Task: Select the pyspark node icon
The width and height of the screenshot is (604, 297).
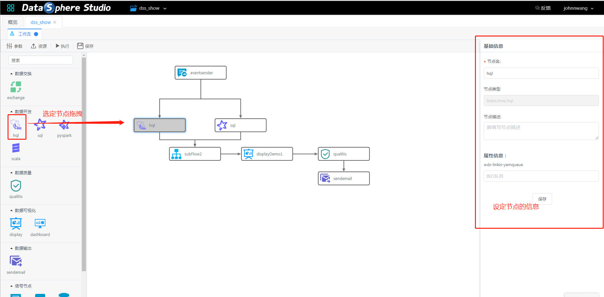Action: pos(64,125)
